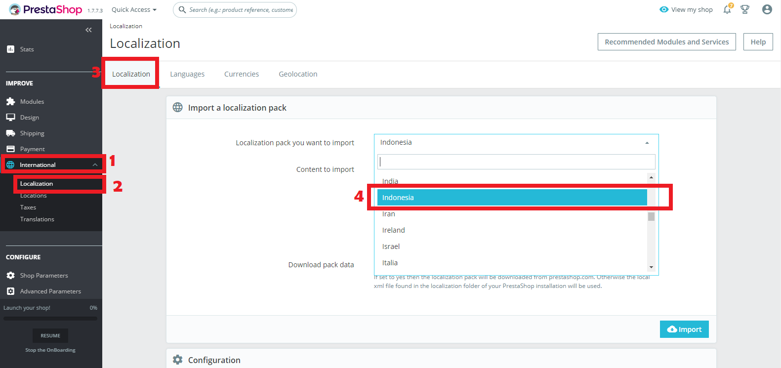Click the Import button
781x368 pixels.
click(x=684, y=329)
